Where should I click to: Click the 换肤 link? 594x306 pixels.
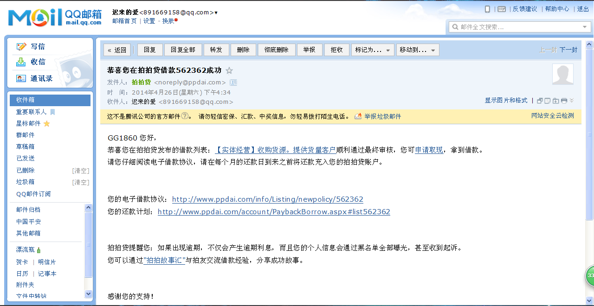tap(168, 21)
